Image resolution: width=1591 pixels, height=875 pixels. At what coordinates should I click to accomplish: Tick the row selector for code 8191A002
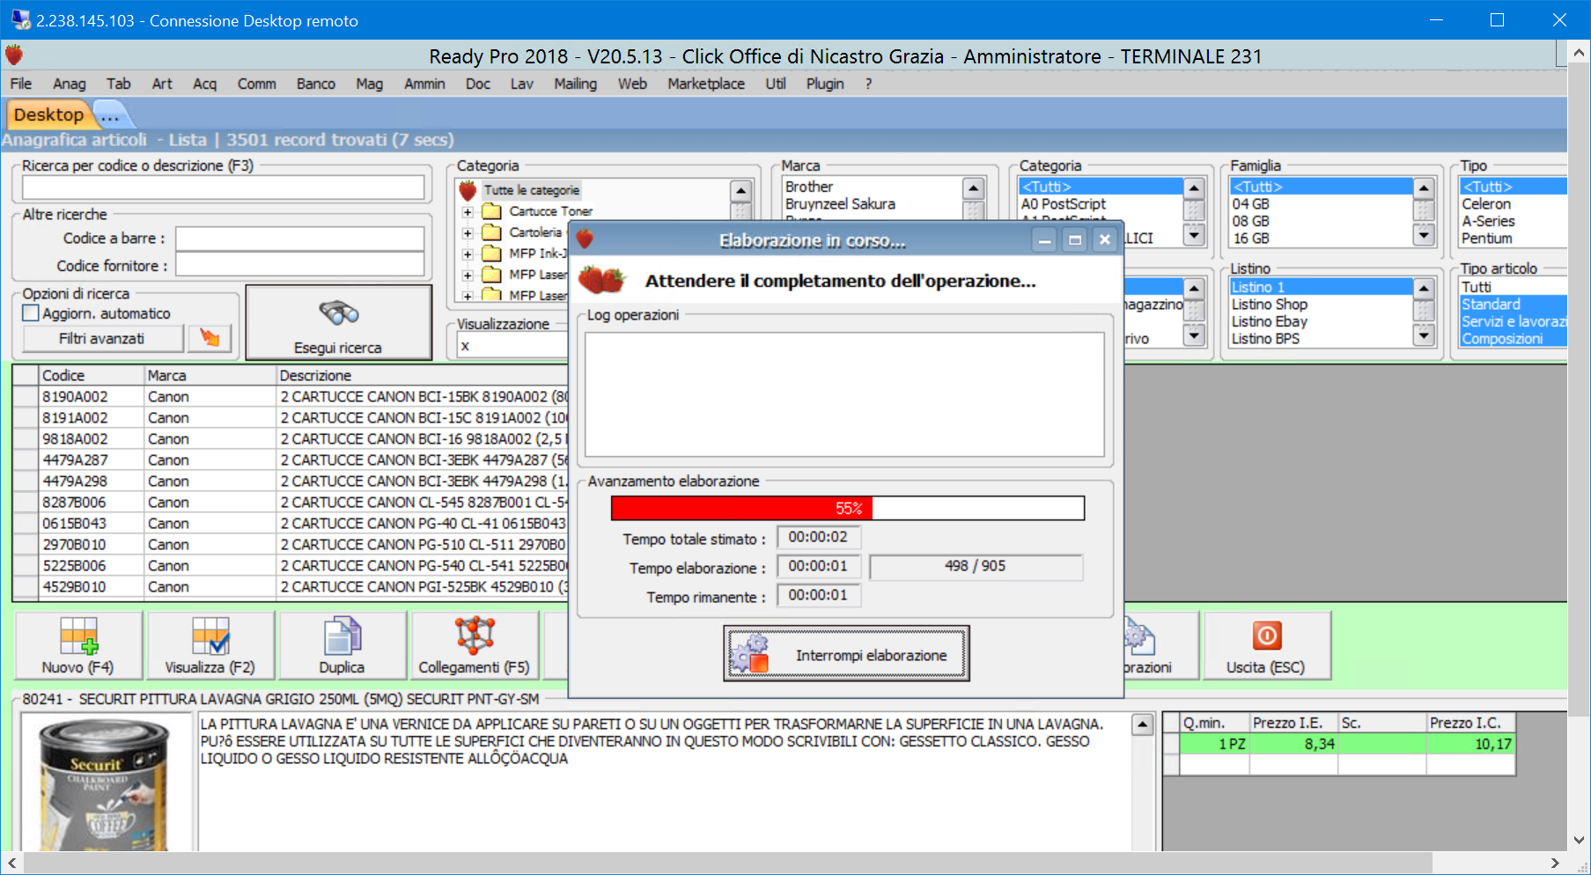coord(26,418)
